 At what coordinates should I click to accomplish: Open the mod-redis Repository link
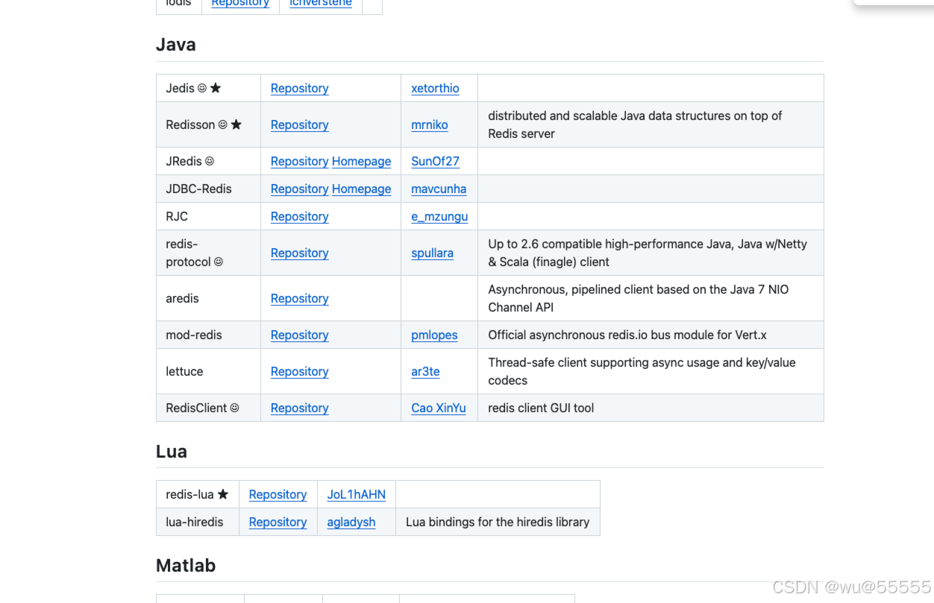(x=299, y=335)
